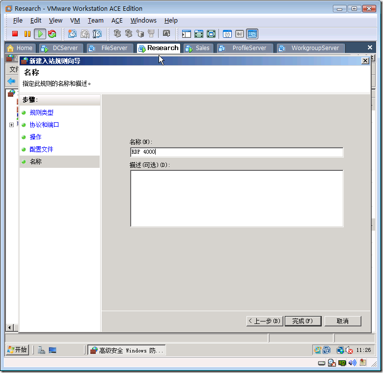Suspend the VM with the pause icon
383x373 pixels.
[x=27, y=34]
